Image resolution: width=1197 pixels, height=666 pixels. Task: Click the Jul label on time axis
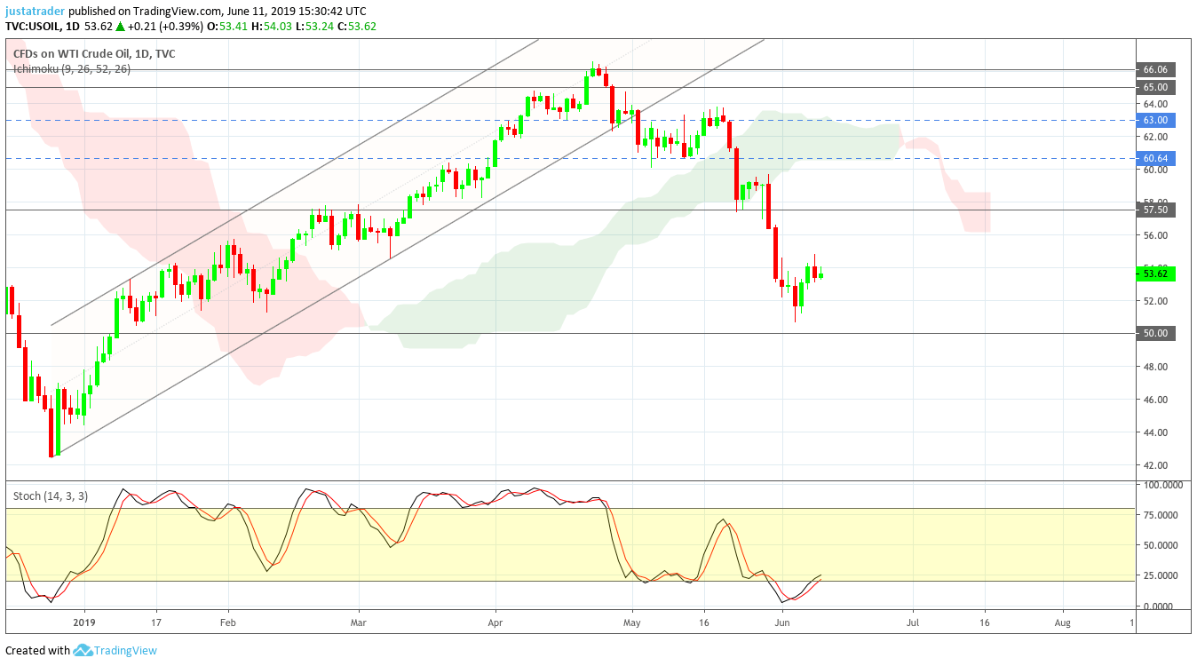tap(912, 623)
